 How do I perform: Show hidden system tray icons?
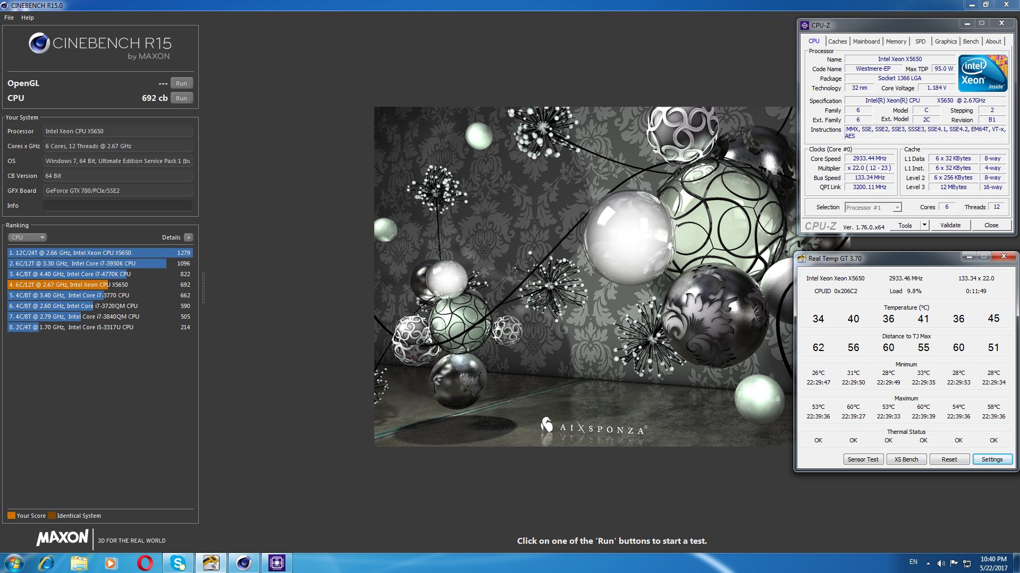point(928,563)
